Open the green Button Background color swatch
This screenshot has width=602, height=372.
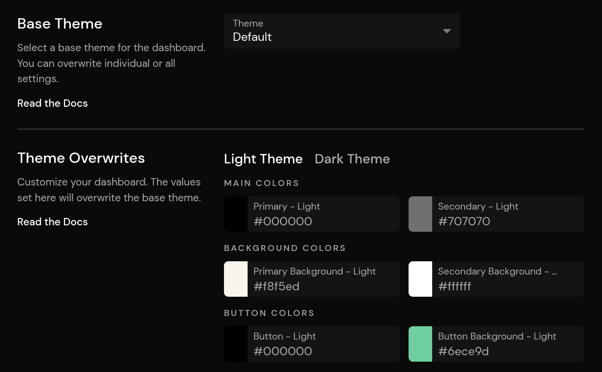[x=420, y=344]
